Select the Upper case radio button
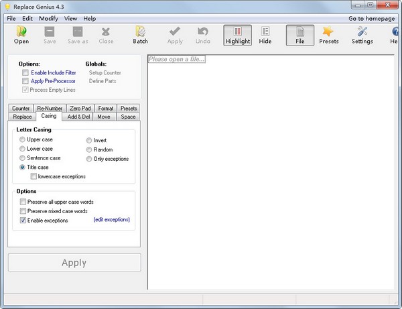This screenshot has height=309, width=402. pos(22,139)
